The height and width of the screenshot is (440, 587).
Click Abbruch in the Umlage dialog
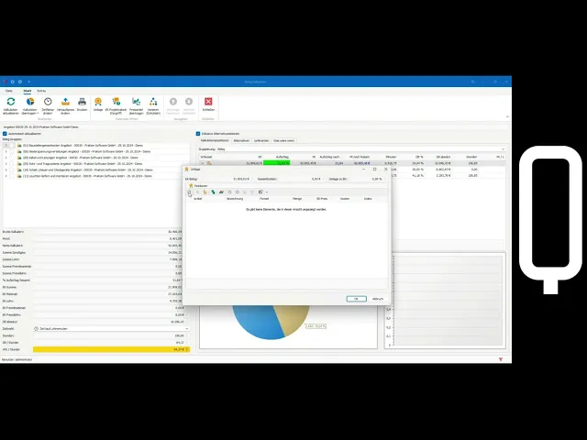pos(378,299)
